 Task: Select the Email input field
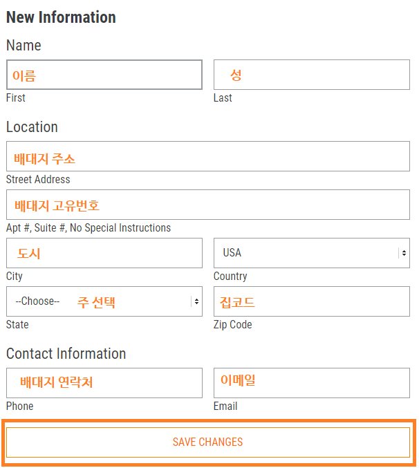point(312,383)
